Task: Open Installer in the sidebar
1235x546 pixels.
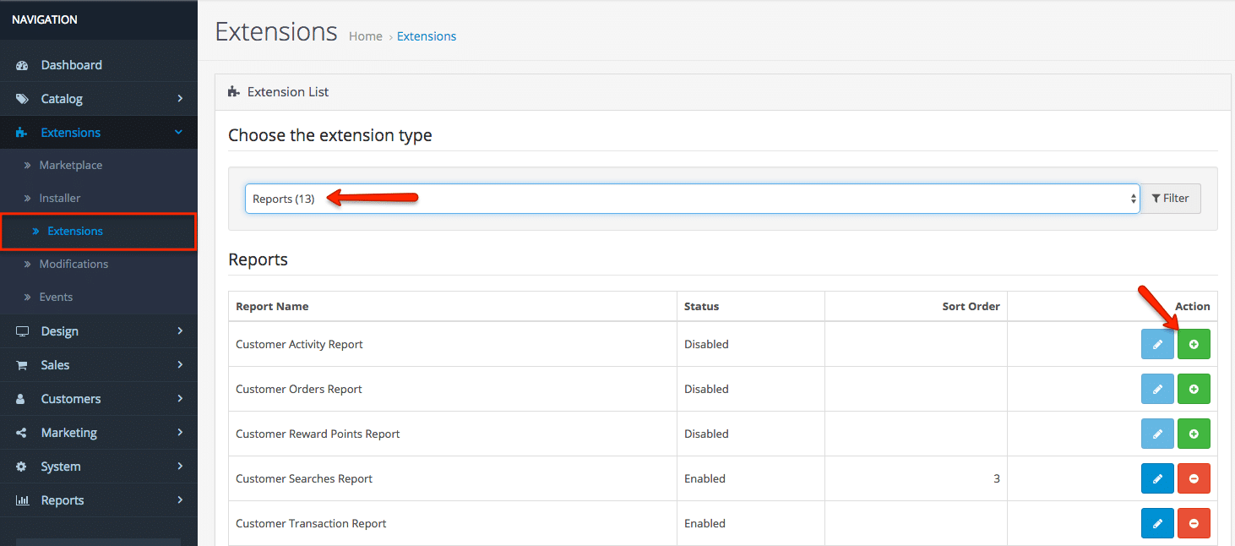Action: pos(60,198)
